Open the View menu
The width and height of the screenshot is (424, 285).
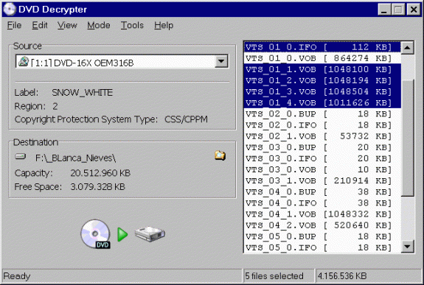pyautogui.click(x=67, y=25)
